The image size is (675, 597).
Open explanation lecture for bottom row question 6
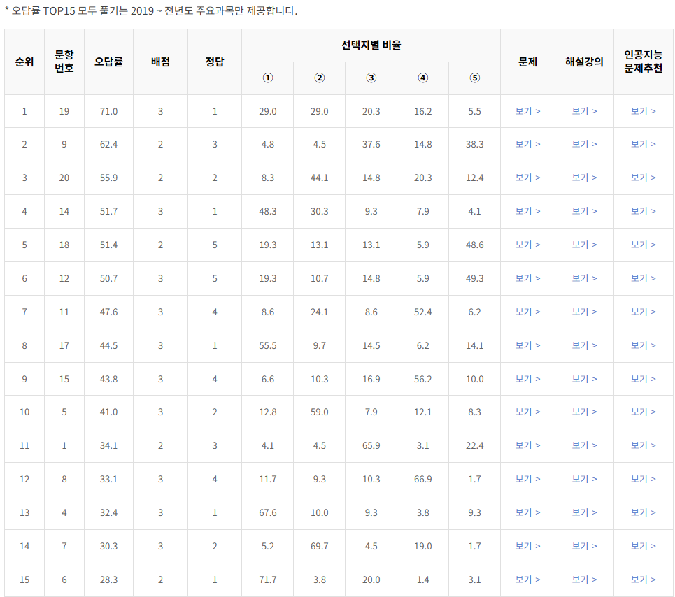(x=584, y=580)
